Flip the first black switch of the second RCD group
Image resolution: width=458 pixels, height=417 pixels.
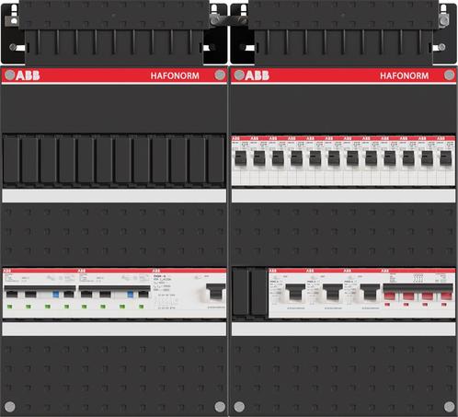click(x=86, y=294)
